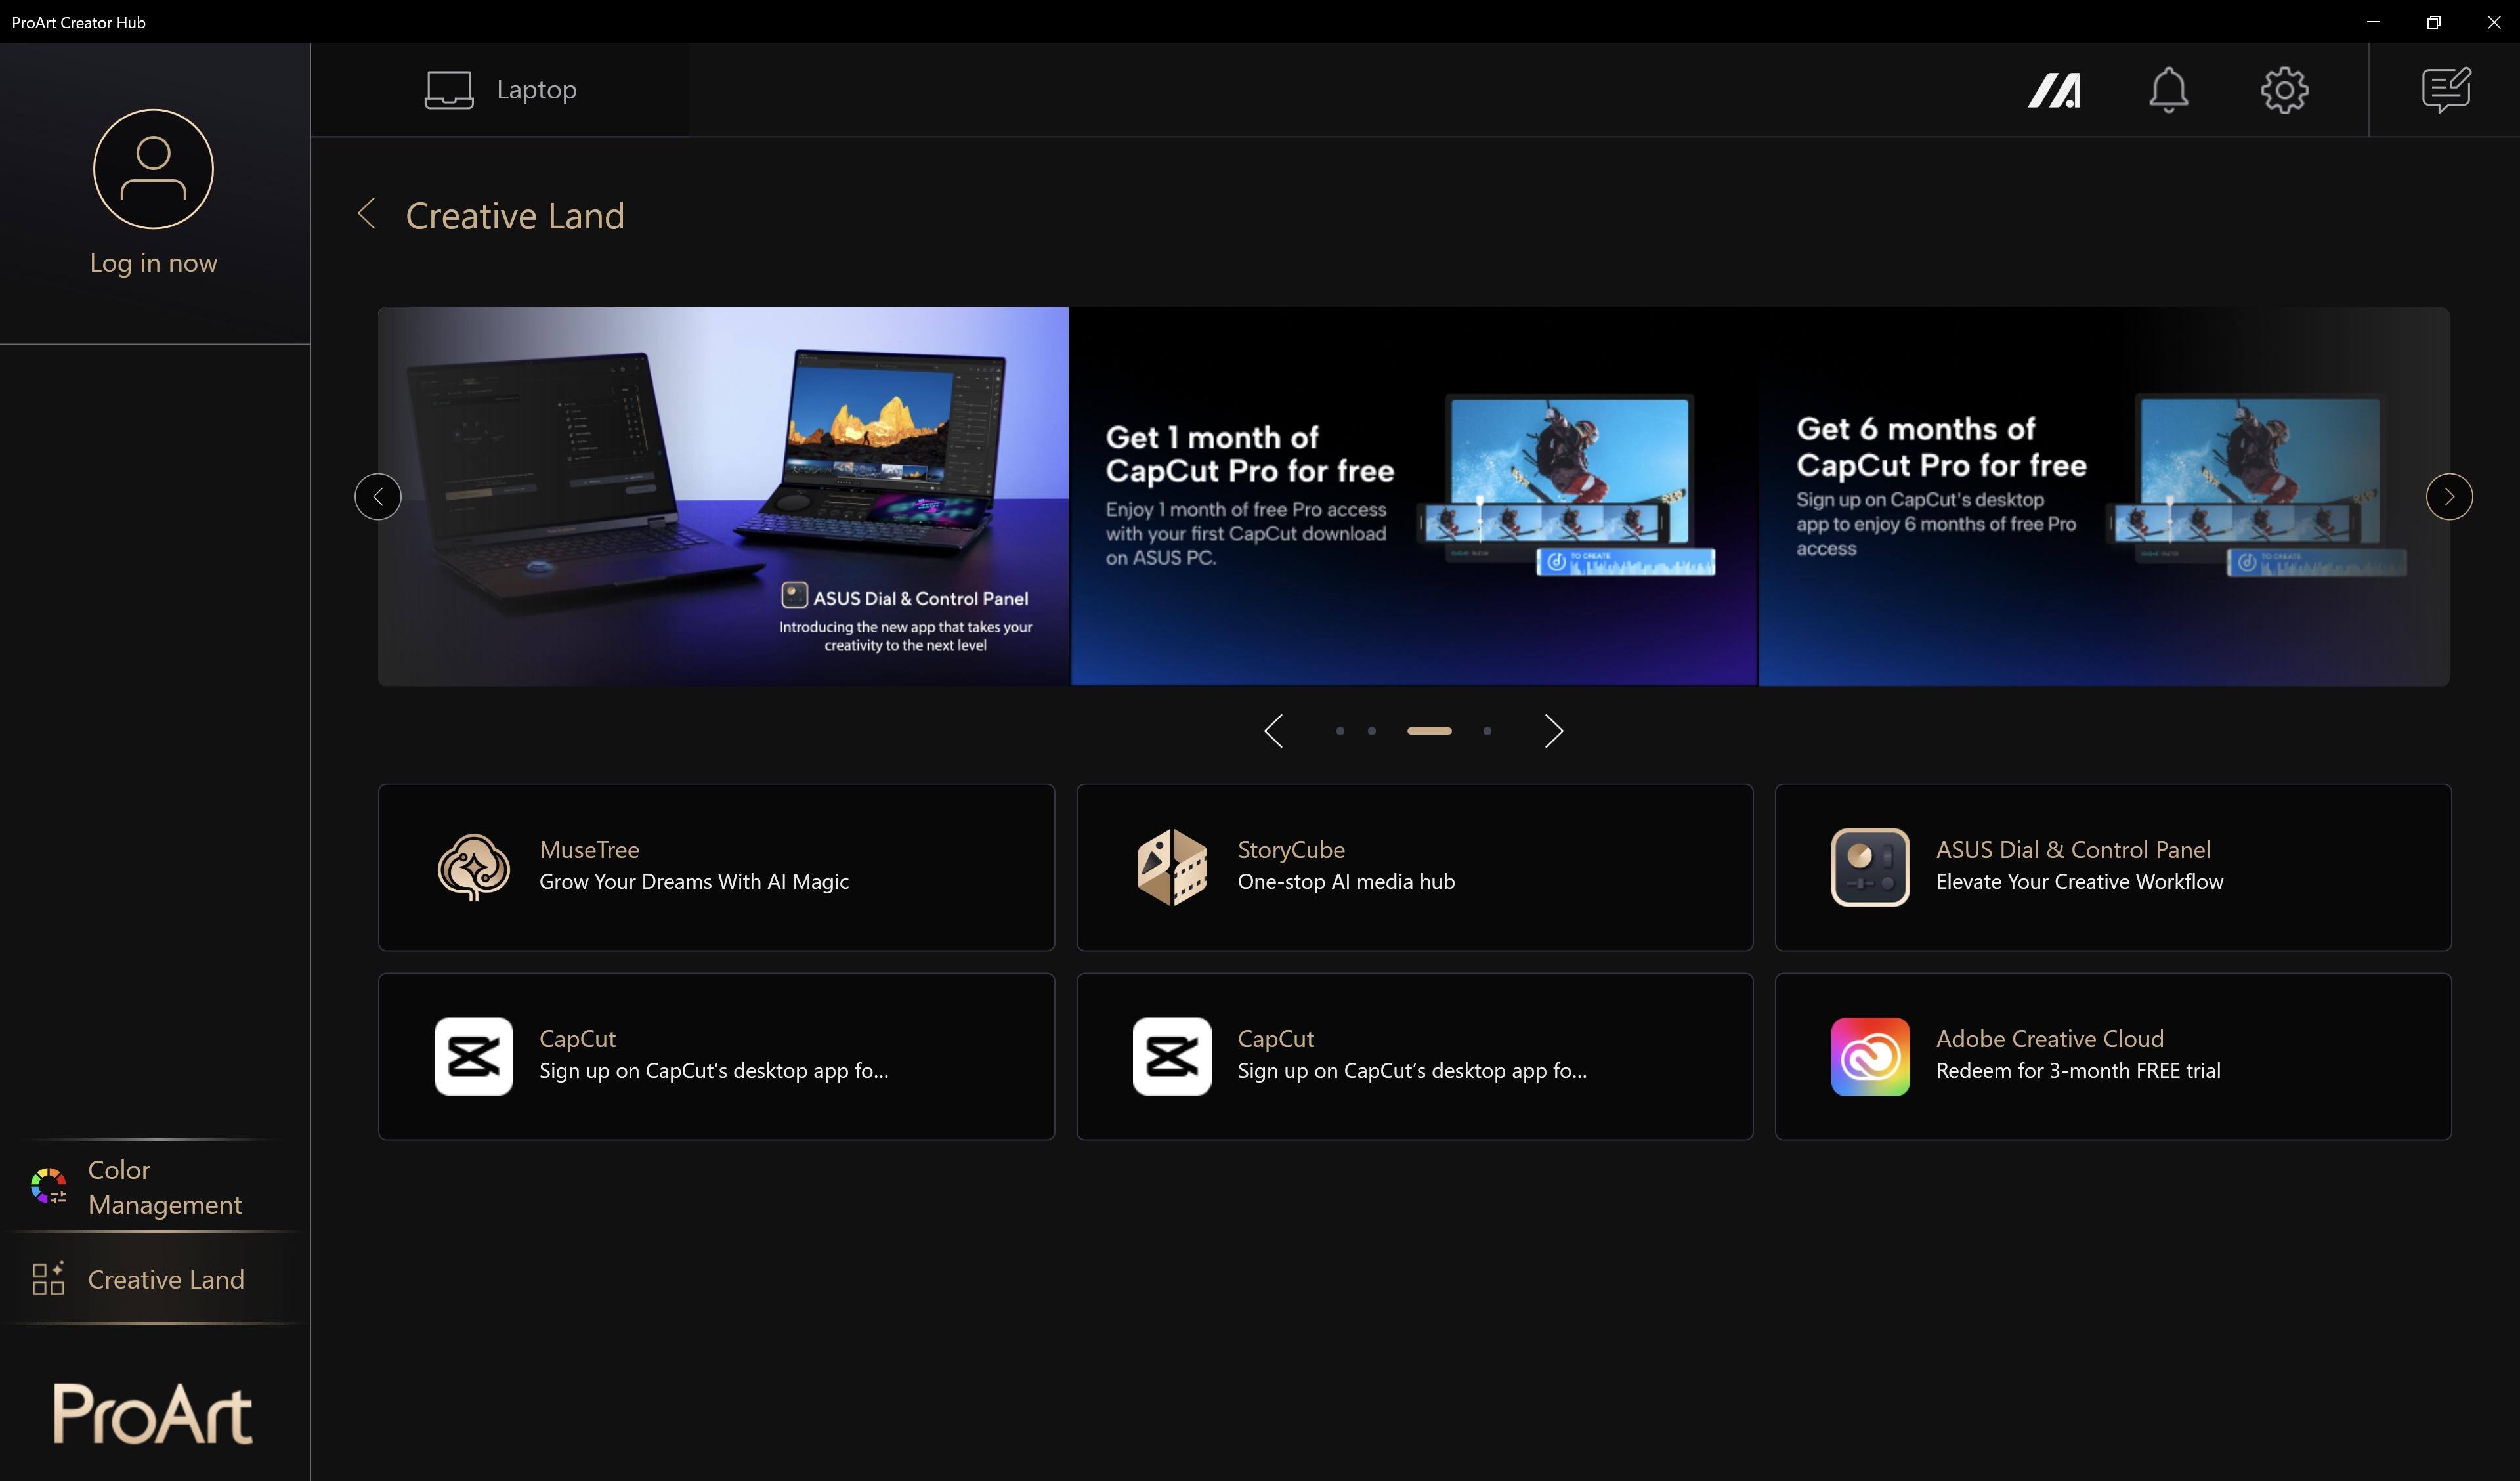Click the Log in now link
The image size is (2520, 1481).
(153, 263)
